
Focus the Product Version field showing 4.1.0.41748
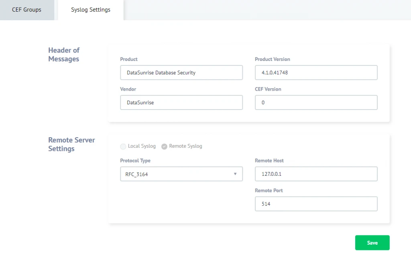point(316,73)
